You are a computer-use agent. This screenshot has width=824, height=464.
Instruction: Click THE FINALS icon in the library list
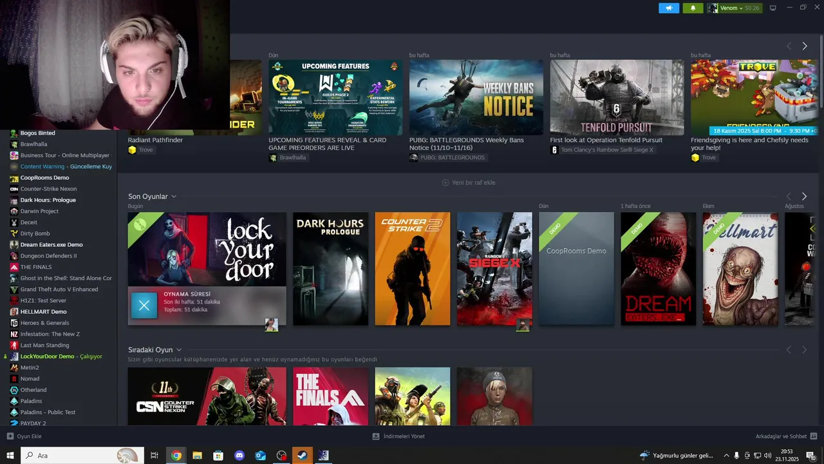click(14, 267)
